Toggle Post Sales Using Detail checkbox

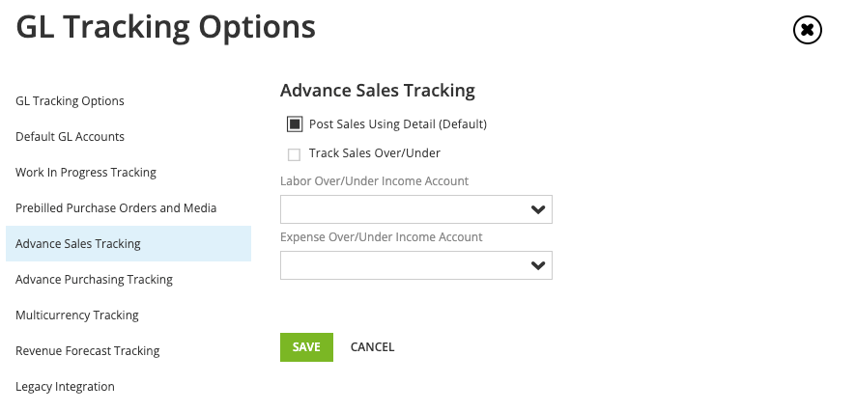pos(295,124)
